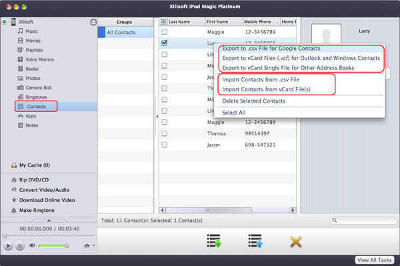Check the first Maggie contact checkbox
This screenshot has height=266, width=400.
pos(165,32)
